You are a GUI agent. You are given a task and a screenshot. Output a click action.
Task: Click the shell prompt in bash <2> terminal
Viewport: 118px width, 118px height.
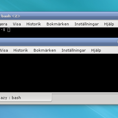[3, 30]
